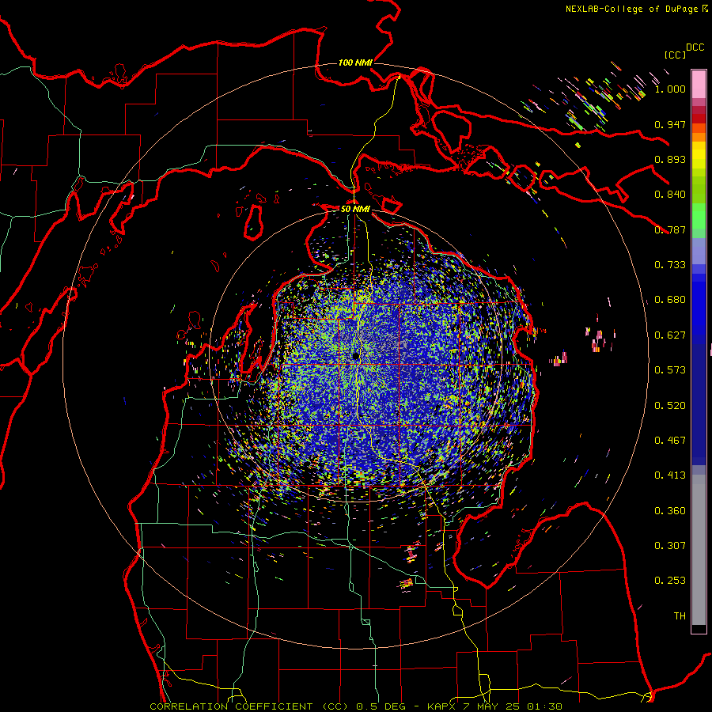The height and width of the screenshot is (712, 712).
Task: Select the 0.733 legend value
Action: (x=670, y=265)
